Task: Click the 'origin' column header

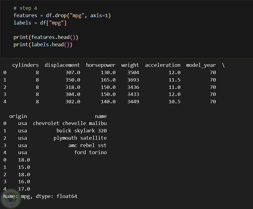Action: click(x=18, y=116)
